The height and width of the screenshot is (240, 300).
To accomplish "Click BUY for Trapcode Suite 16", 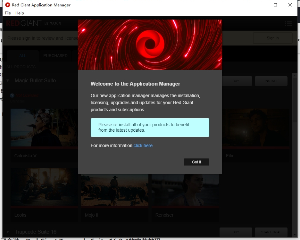I will [236, 232].
